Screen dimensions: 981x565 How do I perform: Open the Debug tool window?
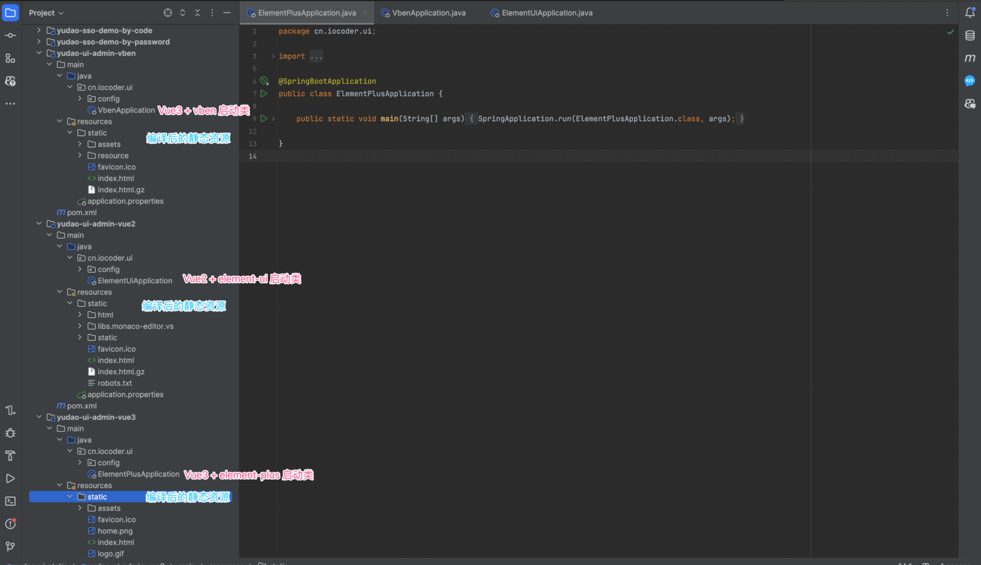coord(10,433)
